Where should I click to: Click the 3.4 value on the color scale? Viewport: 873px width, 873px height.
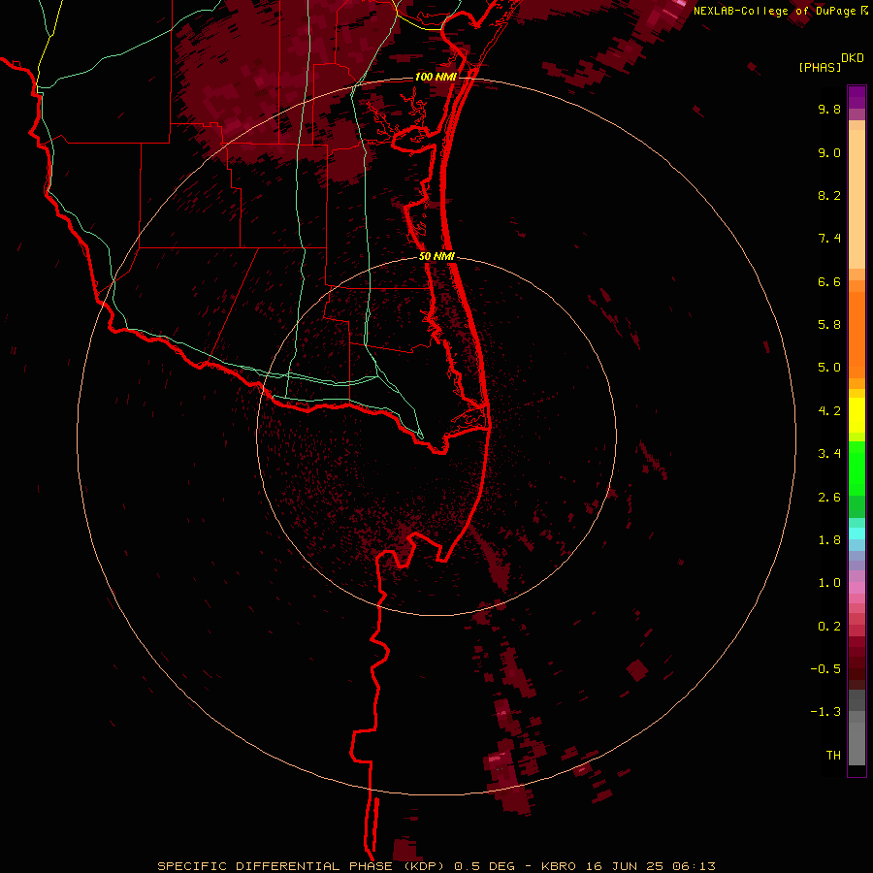(829, 454)
